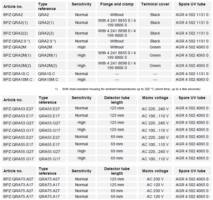The image size is (213, 200).
Task: Select the flange cell 'With 4 241 8898 0' for QRA2M(2)
Action: tap(117, 66)
